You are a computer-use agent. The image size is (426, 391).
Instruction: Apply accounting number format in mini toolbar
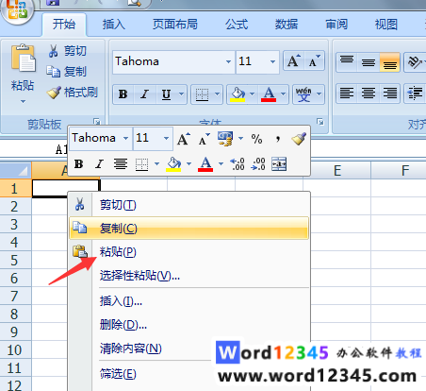click(225, 139)
